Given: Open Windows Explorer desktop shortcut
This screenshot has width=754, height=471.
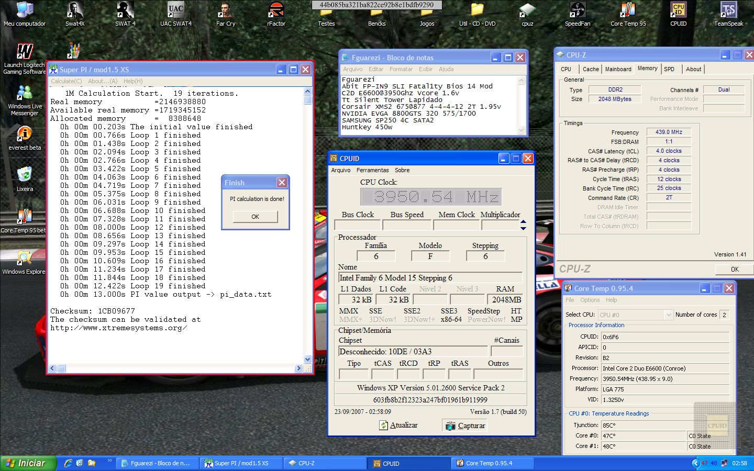Looking at the screenshot, I should pos(23,262).
